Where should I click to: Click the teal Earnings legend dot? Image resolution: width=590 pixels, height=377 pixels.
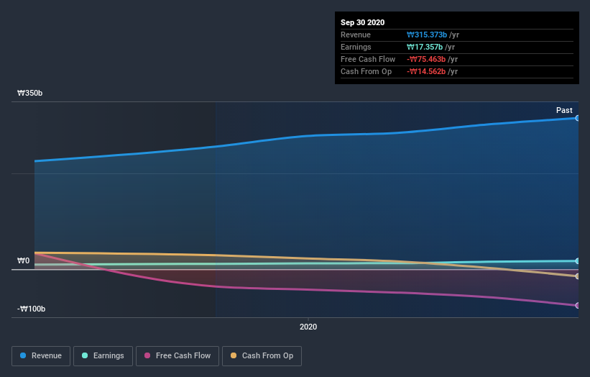click(85, 355)
